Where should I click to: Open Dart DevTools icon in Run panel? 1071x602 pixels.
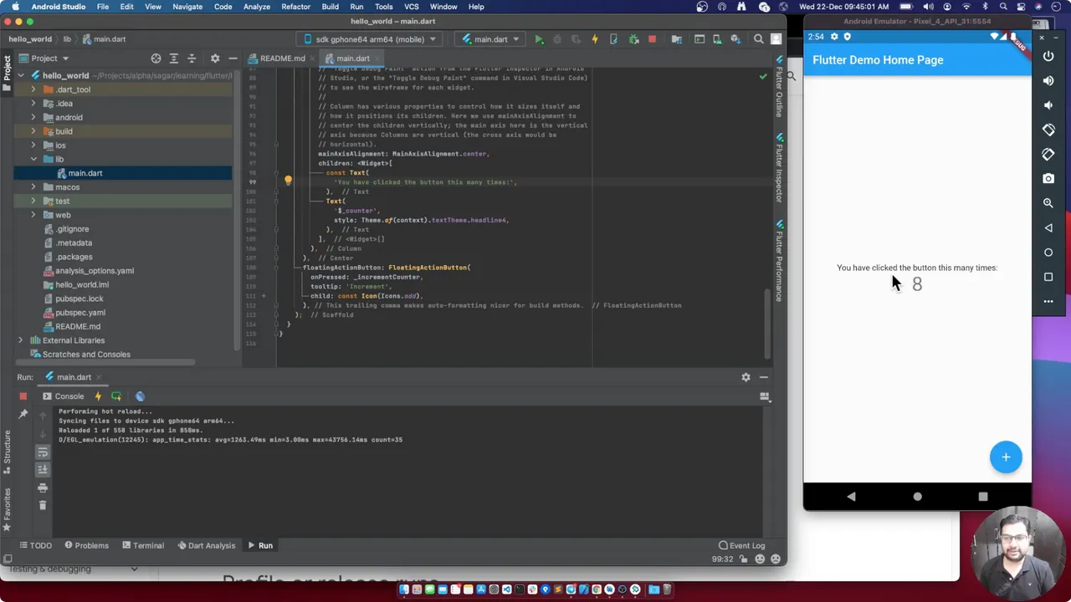(140, 396)
